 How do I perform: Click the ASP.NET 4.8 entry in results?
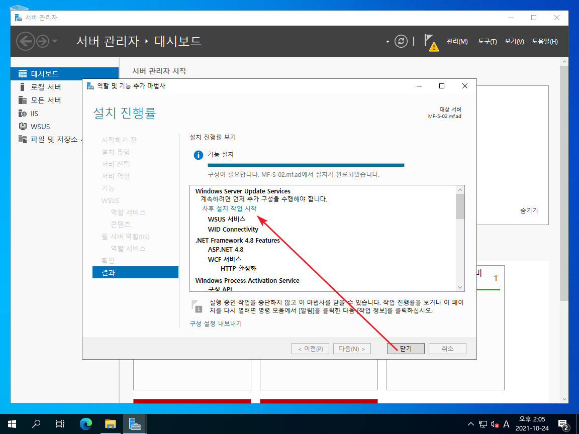pyautogui.click(x=226, y=250)
